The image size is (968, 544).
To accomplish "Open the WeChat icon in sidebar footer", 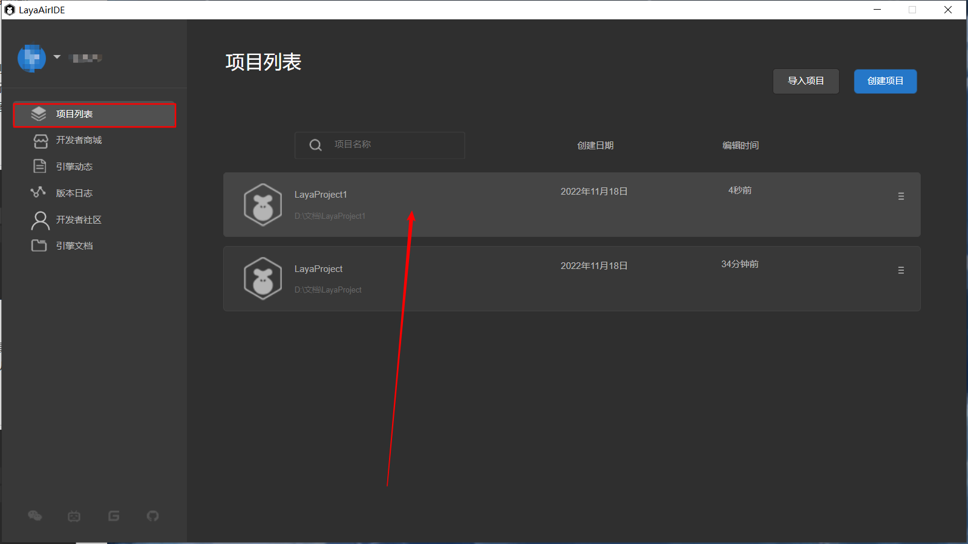I will pyautogui.click(x=35, y=516).
